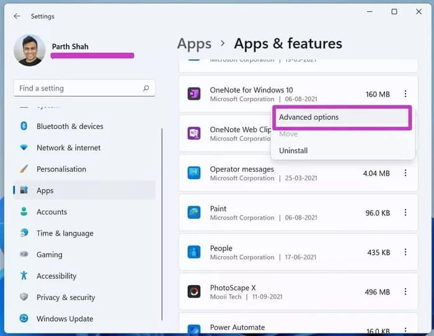434x336 pixels.
Task: Open Privacy & security settings
Action: 85,297
